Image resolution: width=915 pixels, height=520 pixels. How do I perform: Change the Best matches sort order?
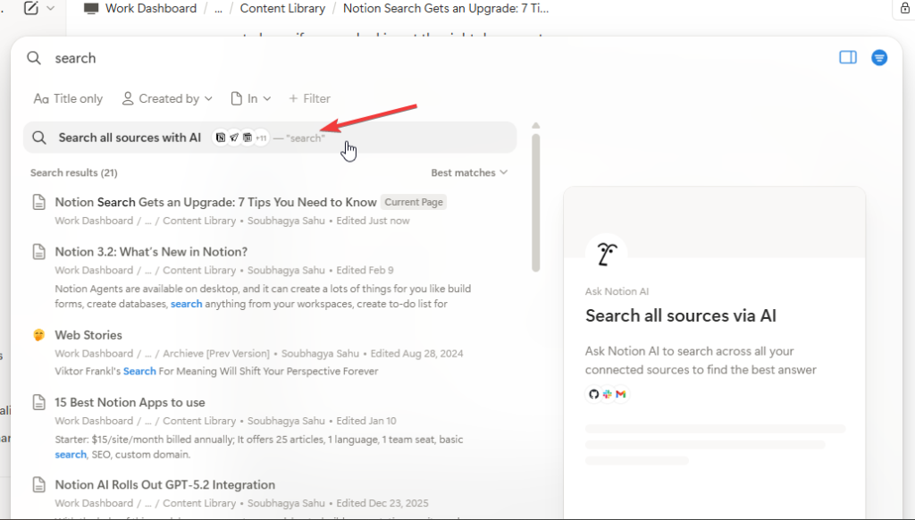469,172
